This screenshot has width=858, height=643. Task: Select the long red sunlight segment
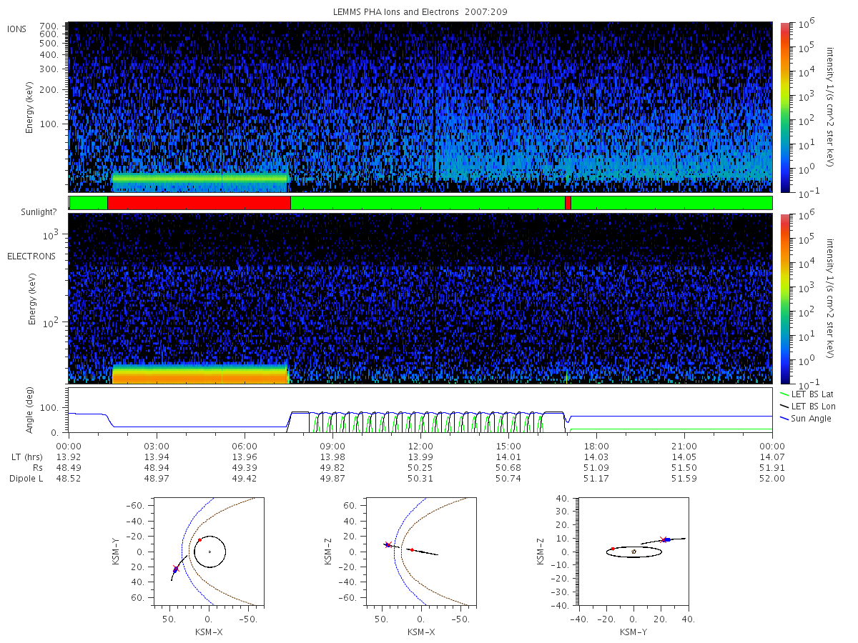click(x=199, y=203)
